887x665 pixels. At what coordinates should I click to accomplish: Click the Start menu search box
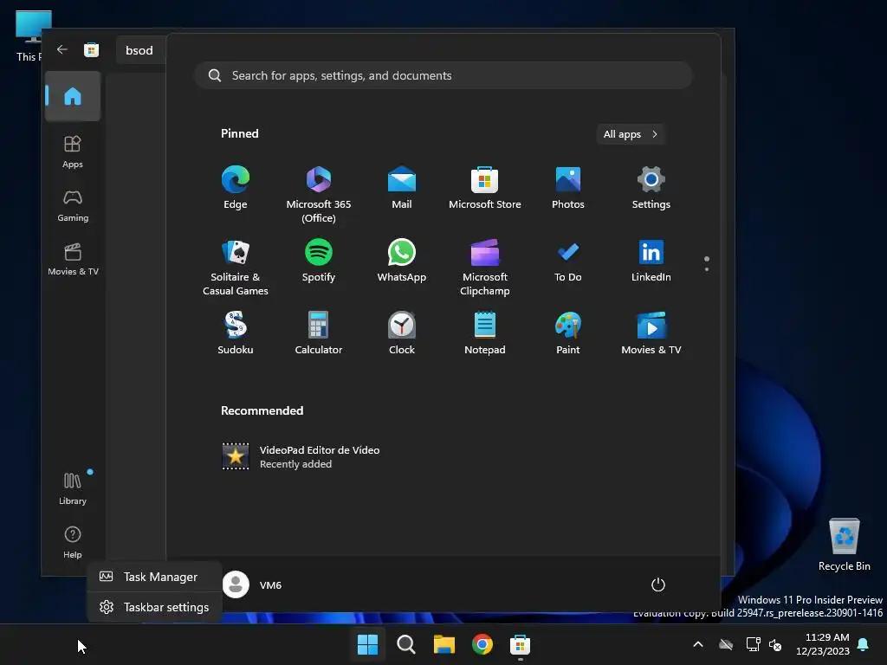(x=443, y=75)
